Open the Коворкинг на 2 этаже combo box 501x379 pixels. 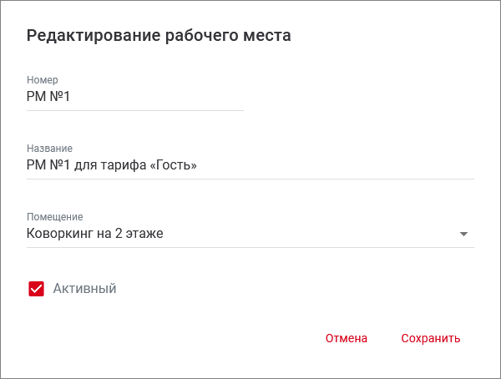(x=242, y=234)
